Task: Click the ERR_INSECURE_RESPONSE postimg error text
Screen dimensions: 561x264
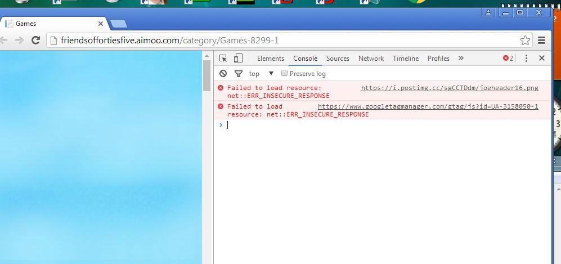Action: coord(279,96)
